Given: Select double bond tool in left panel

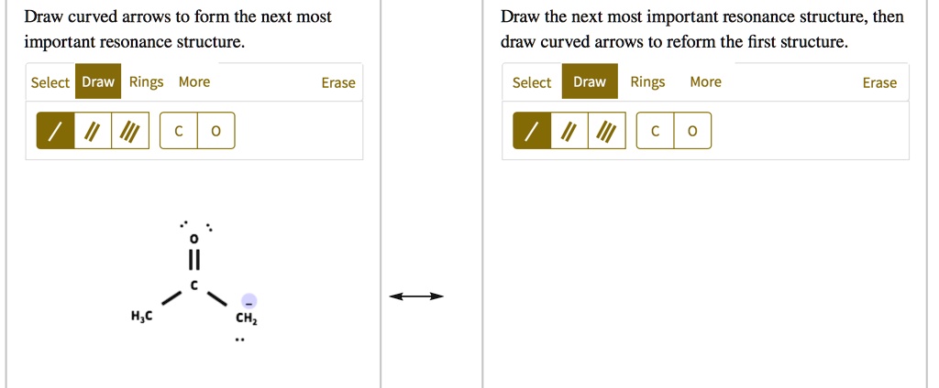Looking at the screenshot, I should pyautogui.click(x=93, y=130).
